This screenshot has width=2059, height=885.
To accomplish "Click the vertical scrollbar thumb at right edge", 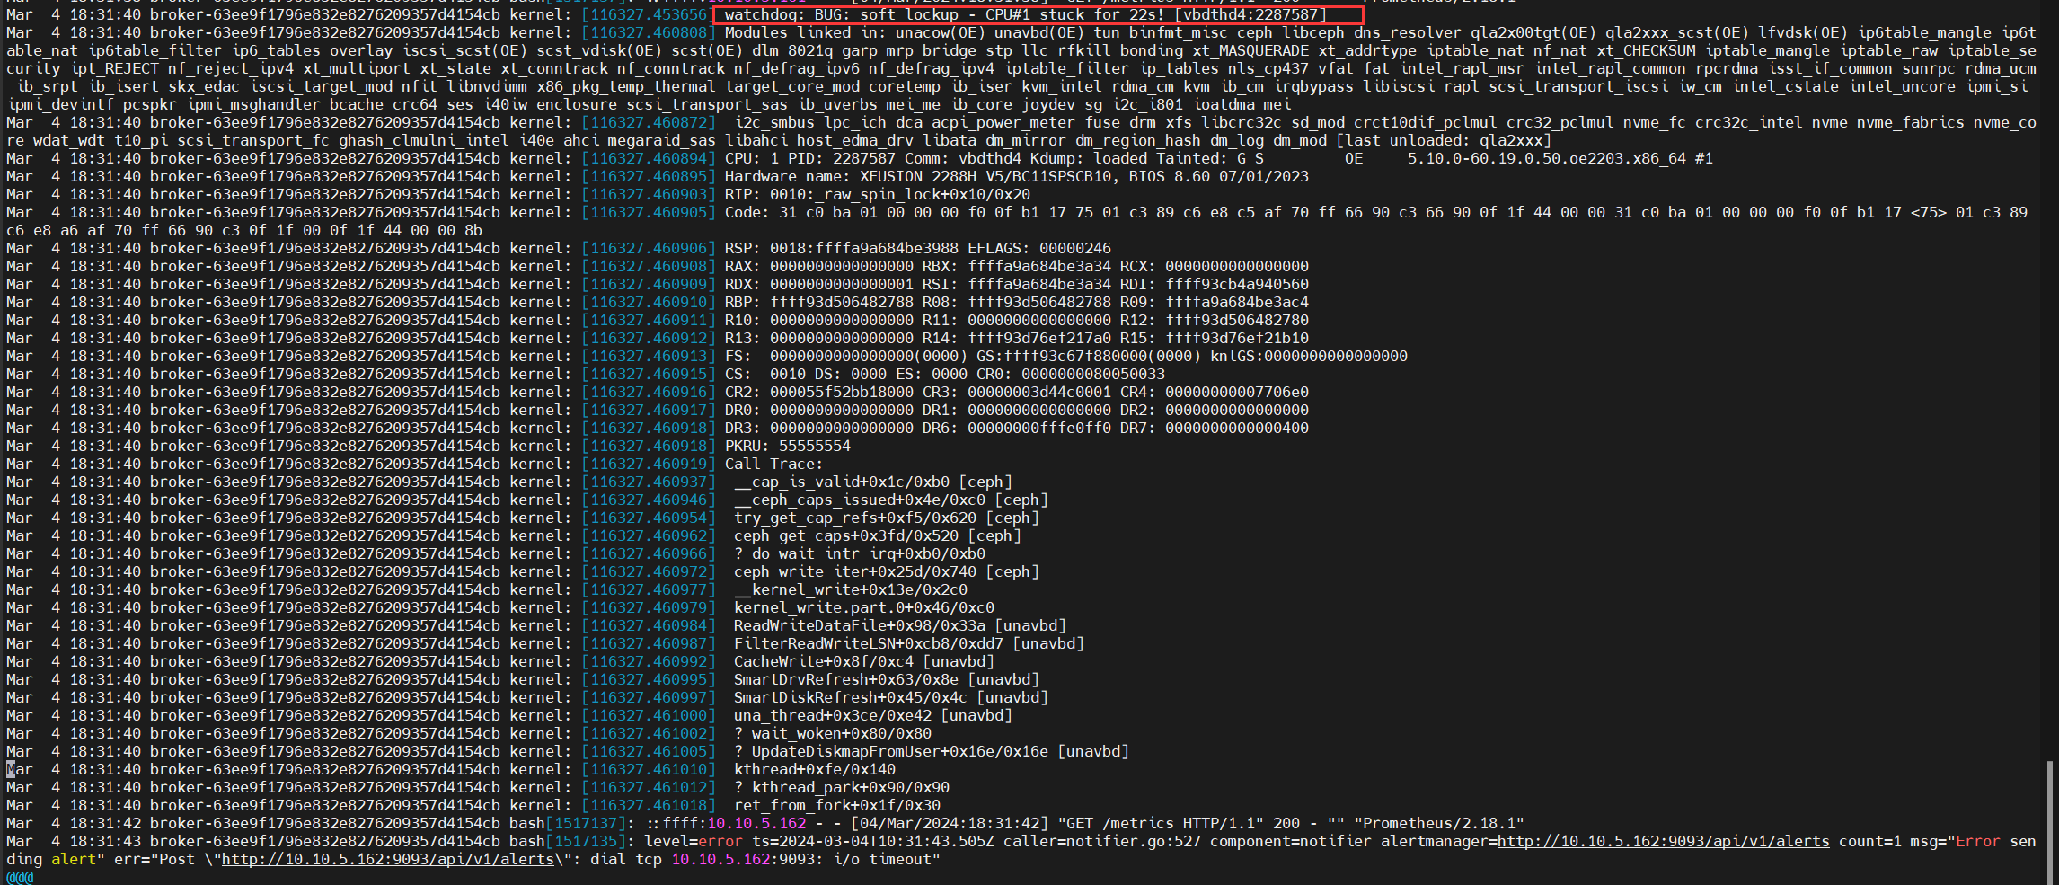I will click(2049, 821).
